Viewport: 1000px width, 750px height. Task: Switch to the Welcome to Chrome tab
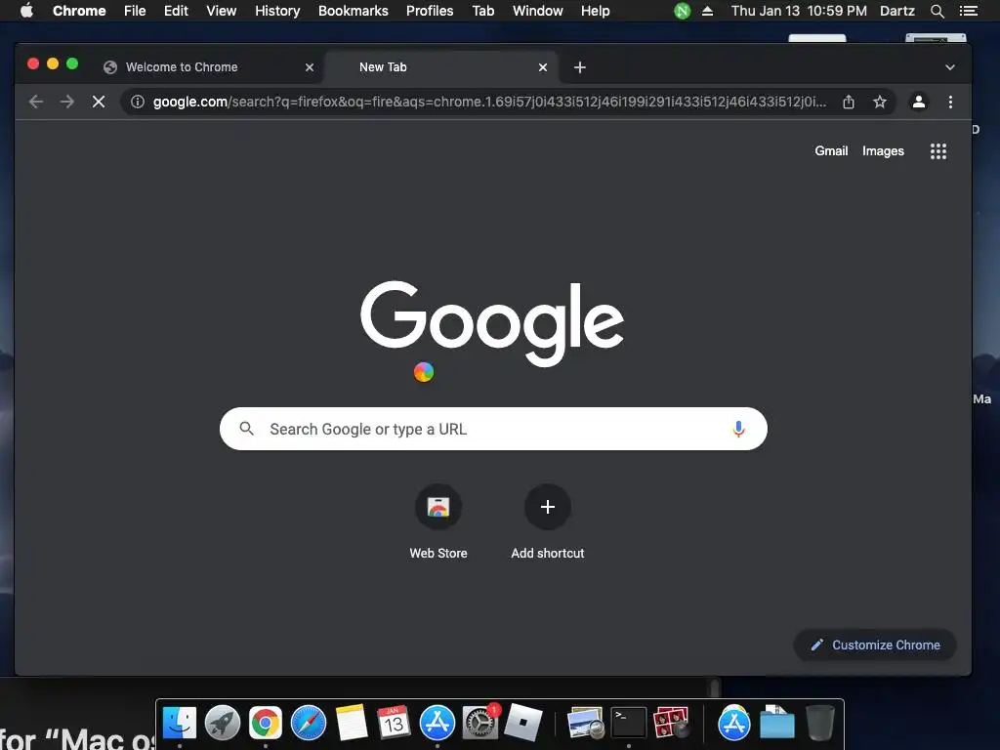tap(209, 67)
